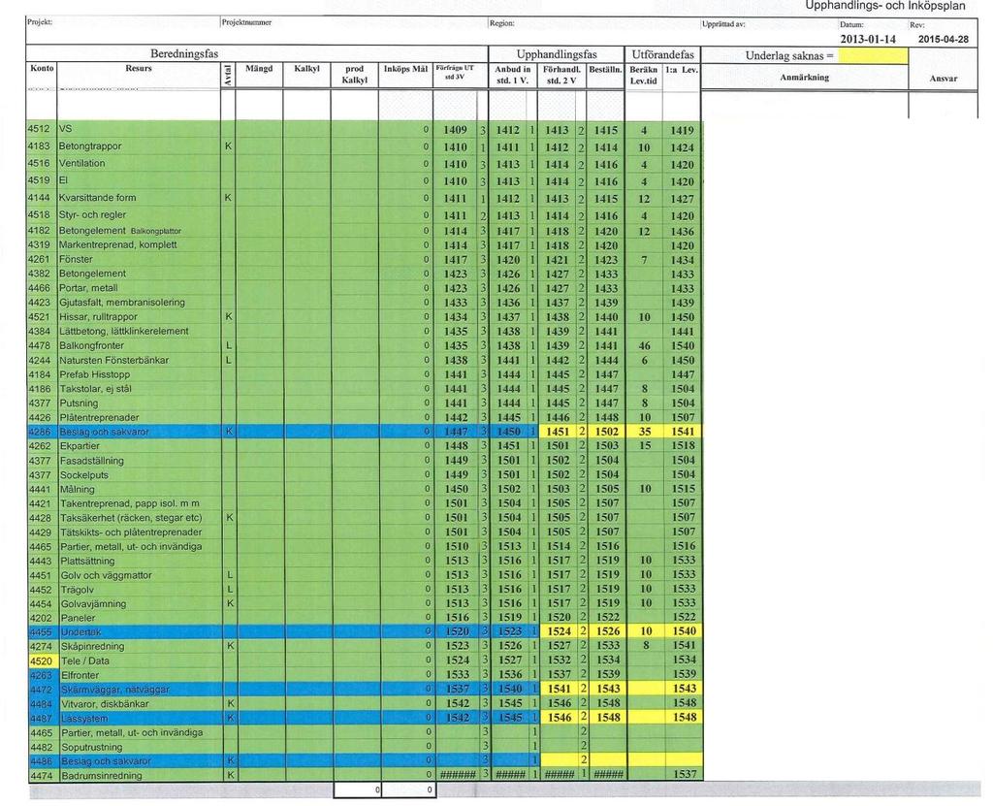Select the "Tele / Data" row label

(x=85, y=661)
